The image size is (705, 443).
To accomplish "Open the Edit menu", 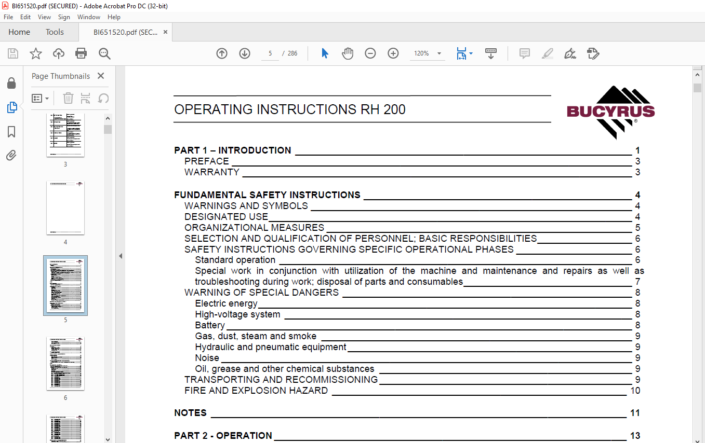I will coord(25,17).
